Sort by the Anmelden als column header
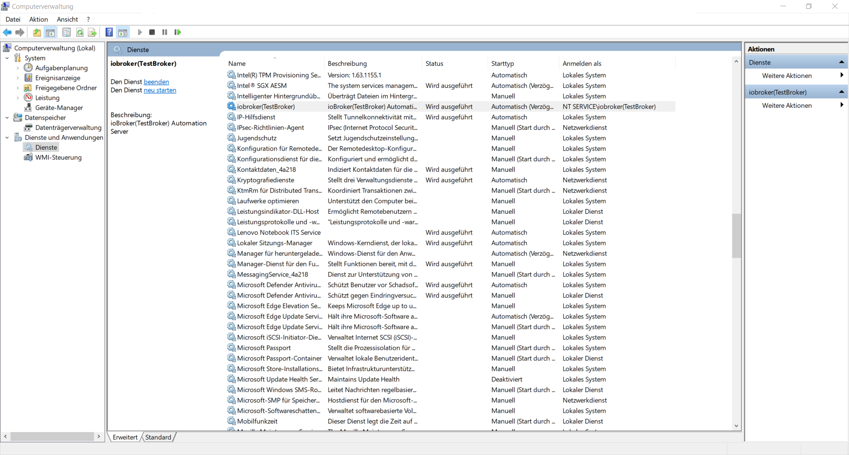Screen dimensions: 849x455 [x=617, y=63]
